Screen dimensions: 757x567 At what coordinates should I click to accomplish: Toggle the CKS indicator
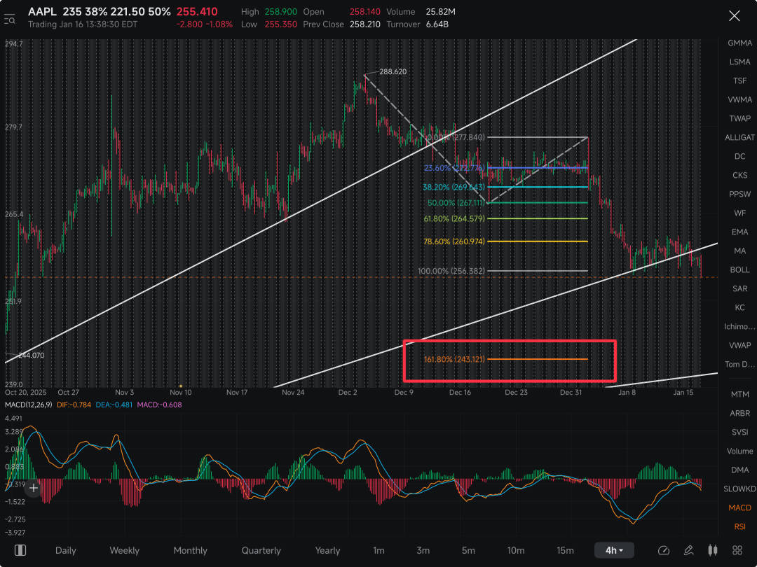pyautogui.click(x=739, y=175)
